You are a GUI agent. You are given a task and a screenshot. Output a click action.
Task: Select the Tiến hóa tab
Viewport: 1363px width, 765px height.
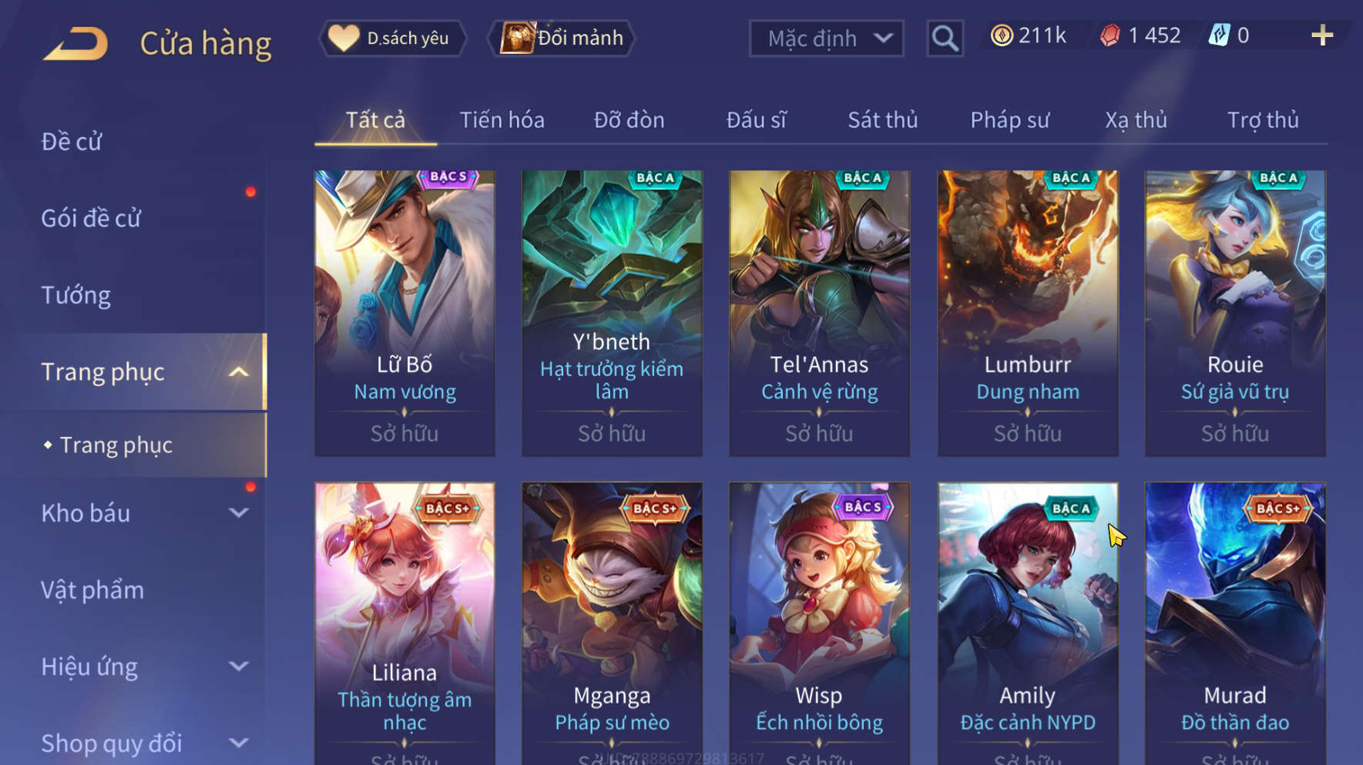point(502,120)
